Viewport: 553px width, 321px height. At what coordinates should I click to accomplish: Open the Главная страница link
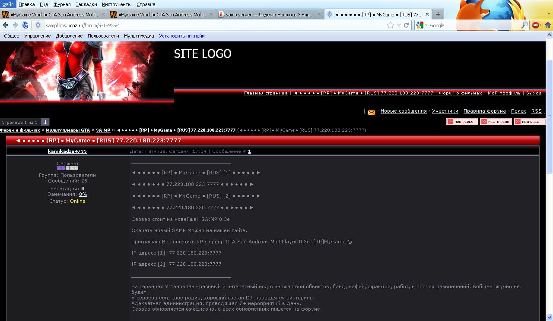click(x=266, y=93)
